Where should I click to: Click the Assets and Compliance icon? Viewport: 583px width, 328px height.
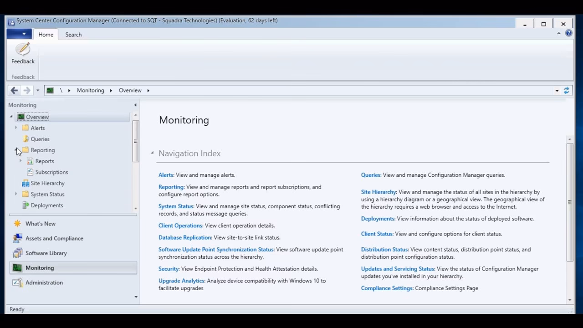[x=17, y=238]
